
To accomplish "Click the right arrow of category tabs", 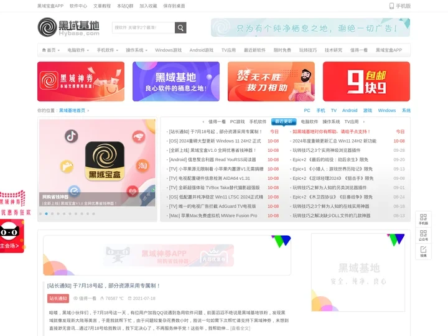I will click(364, 122).
